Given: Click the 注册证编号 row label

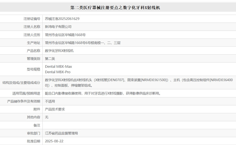Looking at the screenshot, I should (x=32, y=19).
